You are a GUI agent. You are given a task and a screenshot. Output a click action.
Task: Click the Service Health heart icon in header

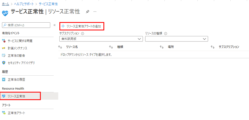pyautogui.click(x=5, y=13)
